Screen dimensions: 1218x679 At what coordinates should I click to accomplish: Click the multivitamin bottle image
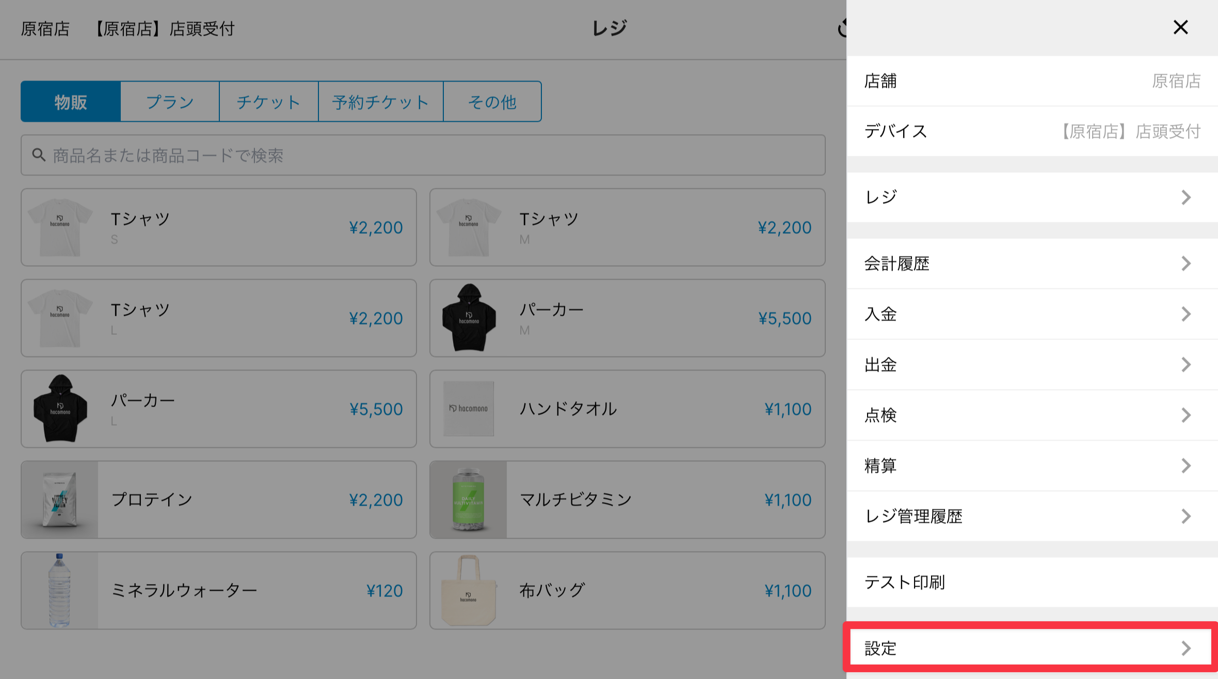[468, 499]
